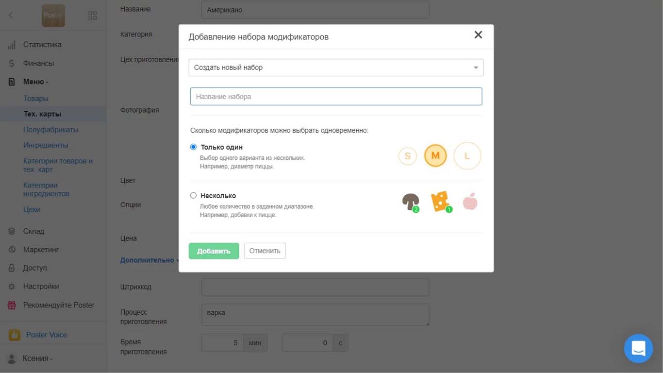The height and width of the screenshot is (373, 663).
Task: Open Категории ингредиентов link
Action: click(47, 189)
